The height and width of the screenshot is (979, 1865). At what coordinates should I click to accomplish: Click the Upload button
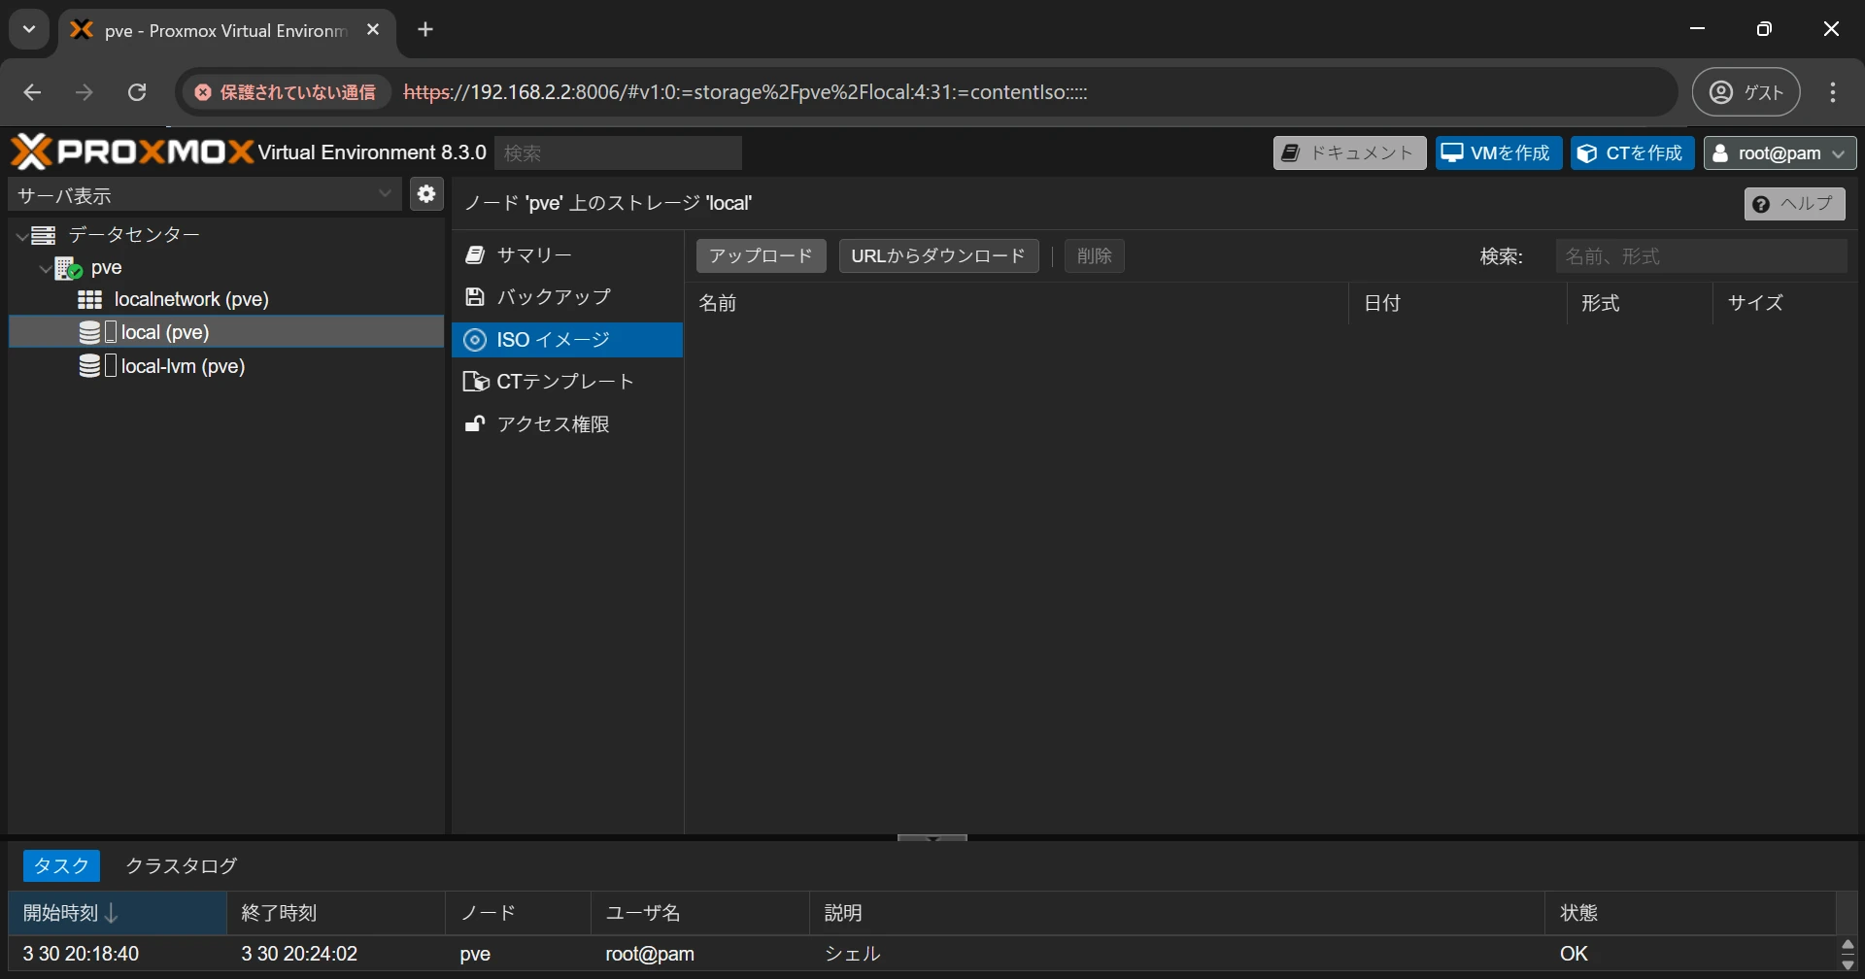coord(762,256)
